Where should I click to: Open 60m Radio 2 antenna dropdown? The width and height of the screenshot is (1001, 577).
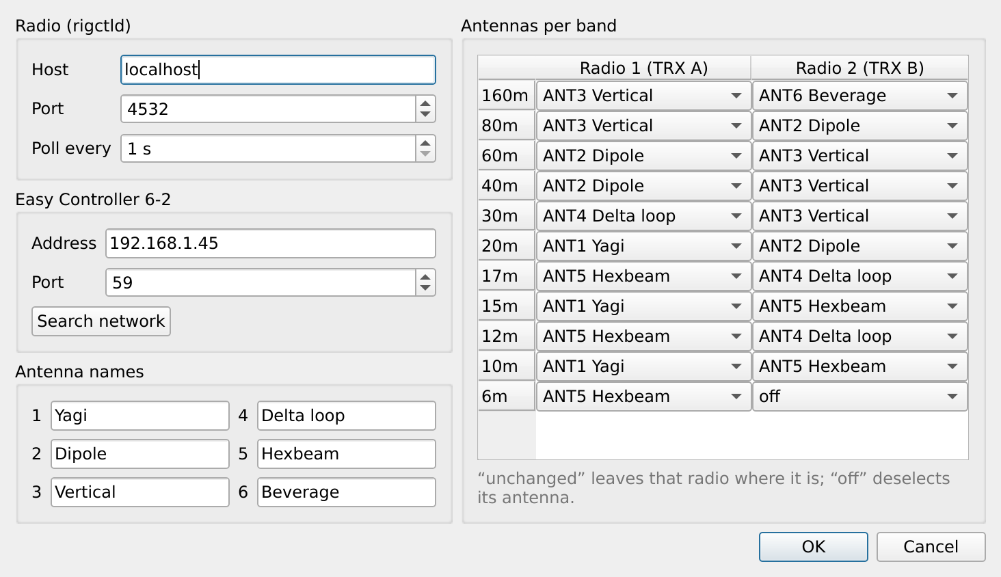[x=859, y=156]
